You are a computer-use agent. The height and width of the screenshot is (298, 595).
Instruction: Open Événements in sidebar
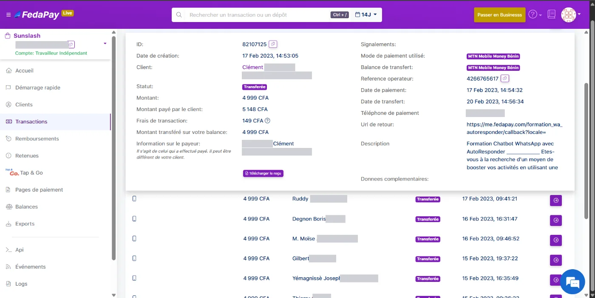pyautogui.click(x=31, y=267)
